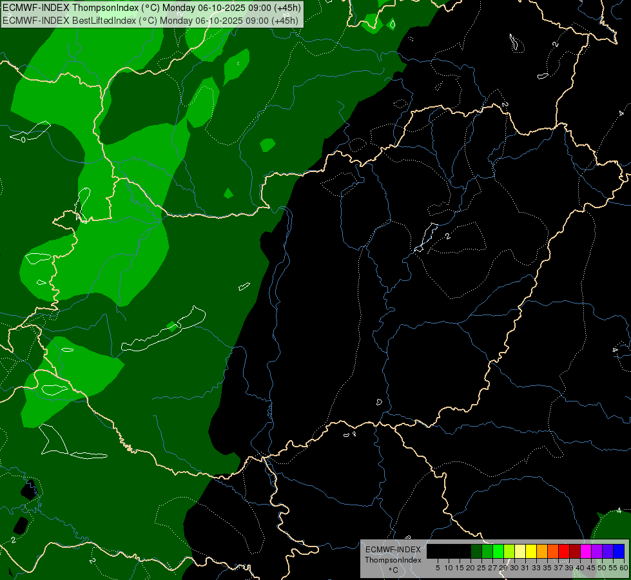Screen dimensions: 631x580
Task: Pick the yellow 31–33 legend swatch
Action: click(531, 551)
